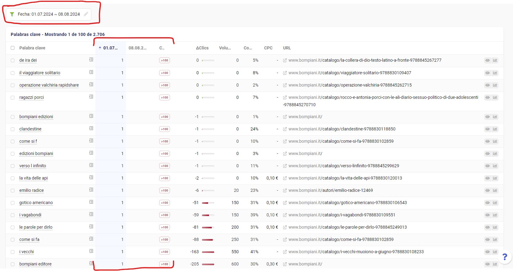This screenshot has width=513, height=271.
Task: Open SERP details icon for 'clandestine'
Action: pyautogui.click(x=91, y=128)
